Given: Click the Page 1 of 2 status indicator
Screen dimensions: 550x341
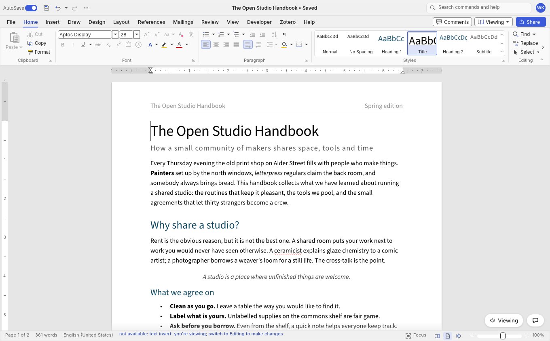Looking at the screenshot, I should coord(17,335).
